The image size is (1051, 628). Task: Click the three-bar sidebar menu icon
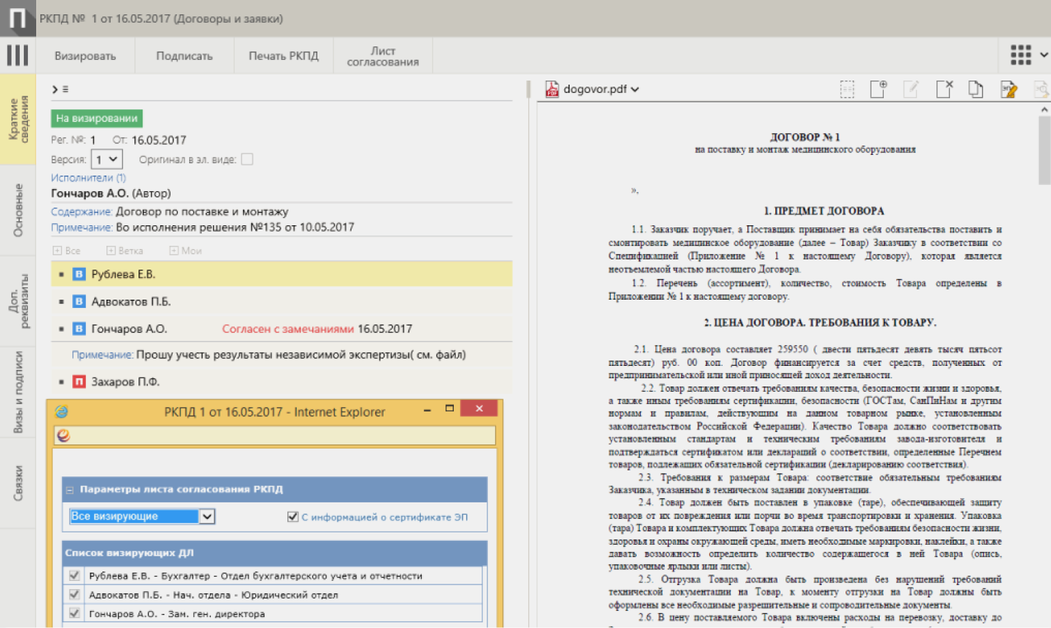coord(18,55)
